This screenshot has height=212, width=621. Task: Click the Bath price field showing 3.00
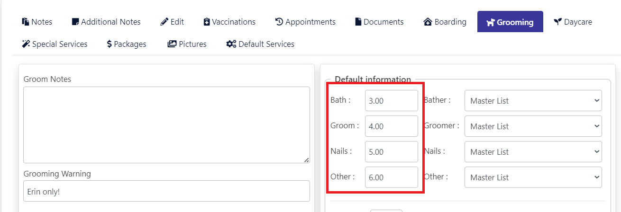[x=392, y=100]
